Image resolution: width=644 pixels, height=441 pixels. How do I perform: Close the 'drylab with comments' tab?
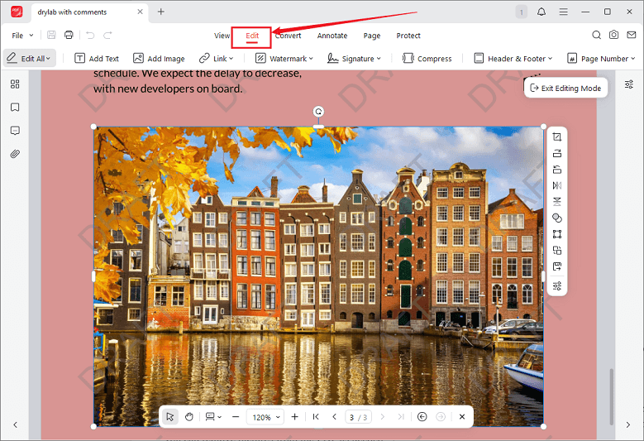click(140, 12)
